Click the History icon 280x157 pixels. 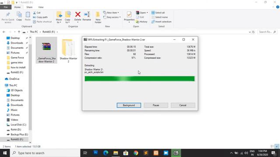point(137,22)
